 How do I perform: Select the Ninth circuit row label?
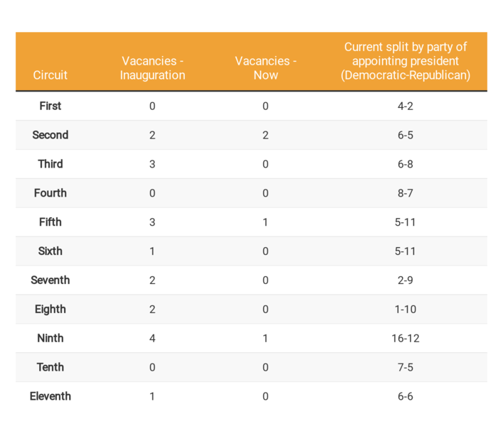point(51,338)
